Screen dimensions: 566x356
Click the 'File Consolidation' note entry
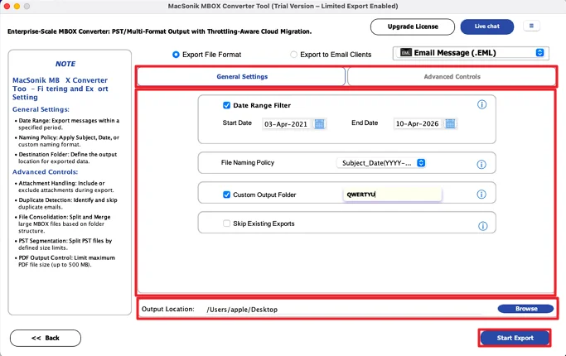tap(65, 224)
